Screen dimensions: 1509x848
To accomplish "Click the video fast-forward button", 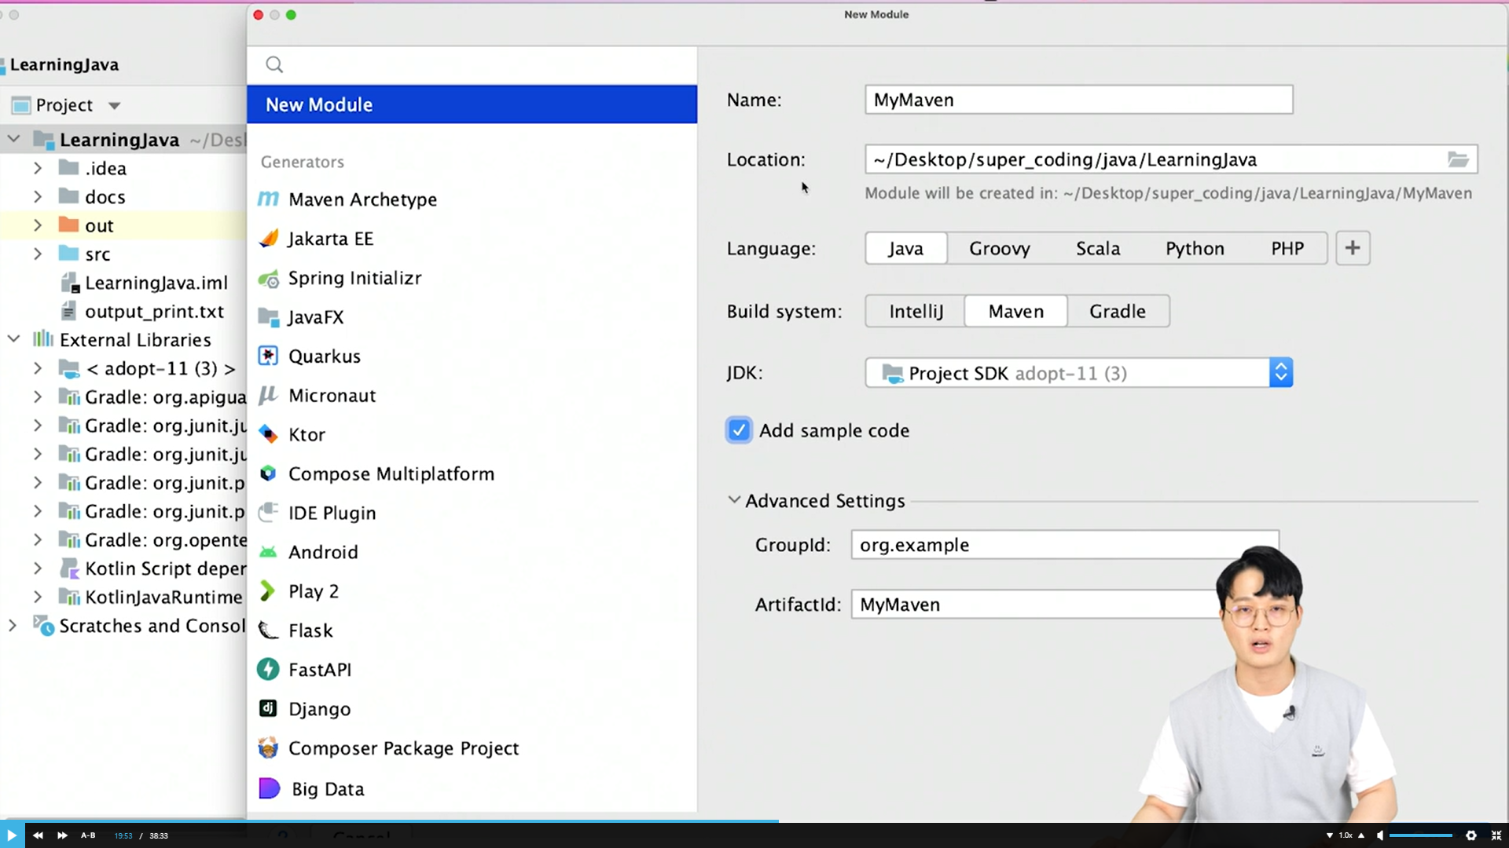I will click(x=62, y=835).
